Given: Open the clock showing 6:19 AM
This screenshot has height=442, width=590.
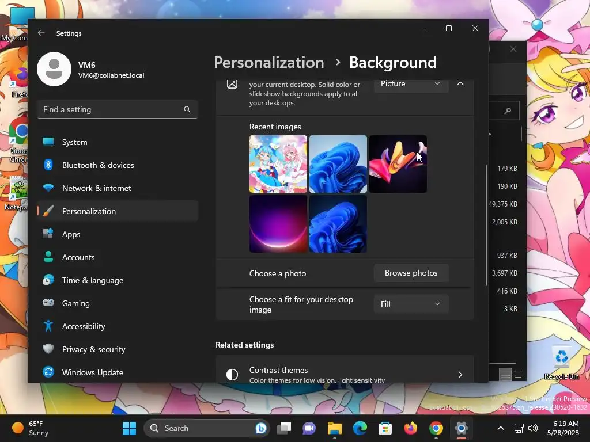Looking at the screenshot, I should click(x=563, y=428).
